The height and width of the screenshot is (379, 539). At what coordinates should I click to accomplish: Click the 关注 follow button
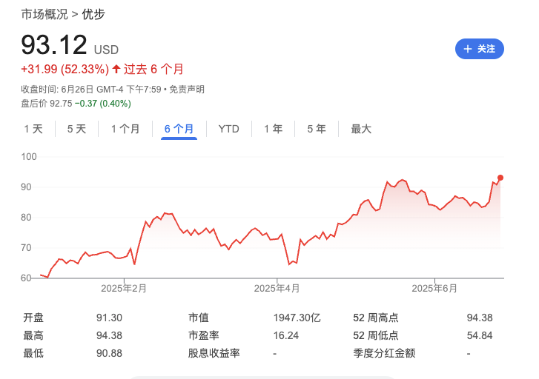click(x=479, y=49)
